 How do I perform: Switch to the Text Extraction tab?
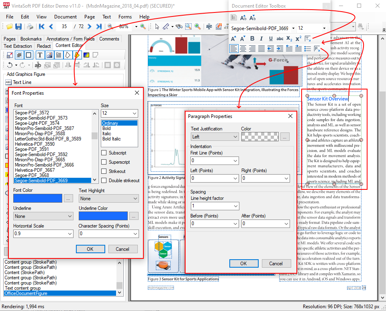tap(18, 46)
